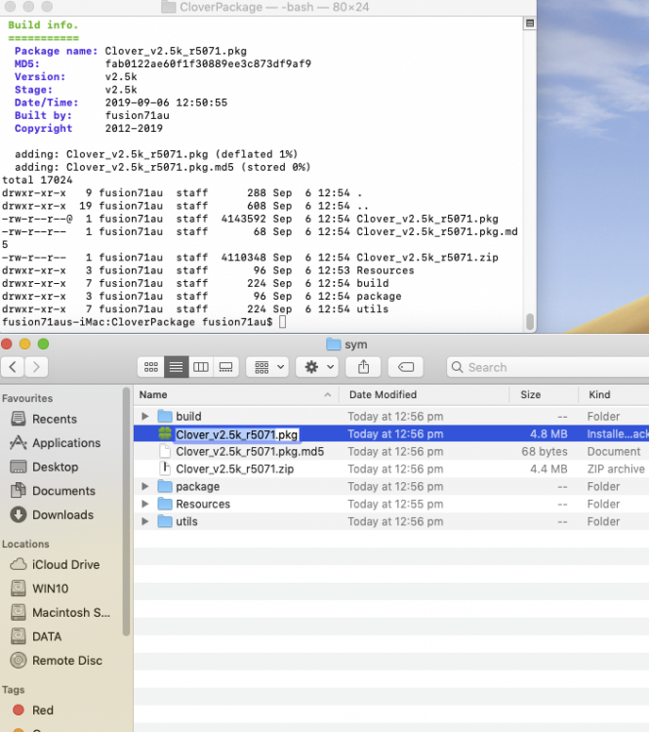This screenshot has width=649, height=732.
Task: Open Documents in Finder sidebar
Action: point(54,491)
